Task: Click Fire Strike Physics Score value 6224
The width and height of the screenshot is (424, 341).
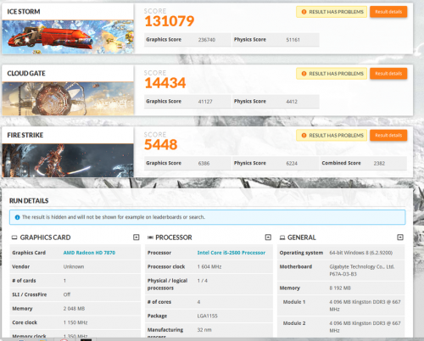Action: (x=292, y=164)
